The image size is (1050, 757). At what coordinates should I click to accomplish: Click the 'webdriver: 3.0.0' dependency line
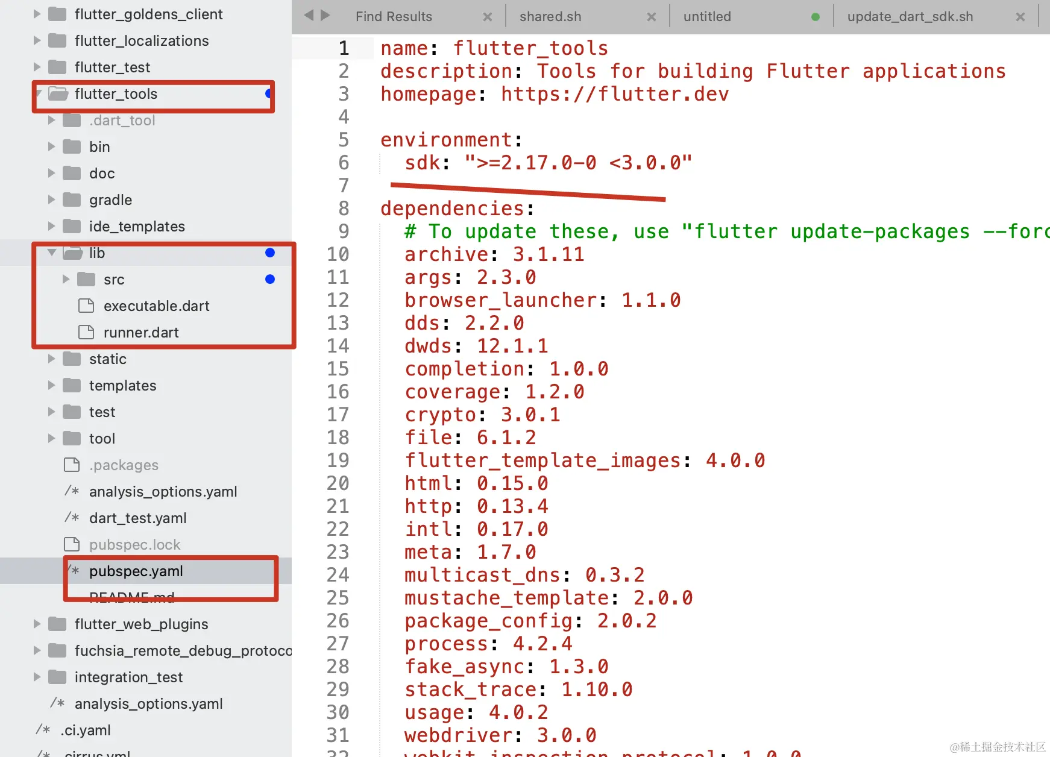tap(500, 735)
